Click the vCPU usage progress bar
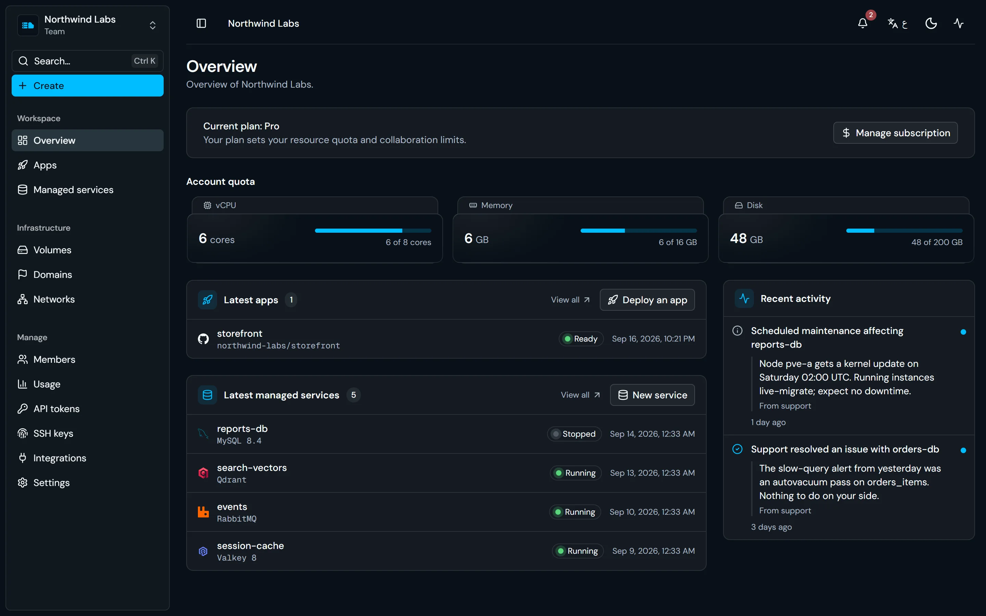The width and height of the screenshot is (986, 616). 373,231
